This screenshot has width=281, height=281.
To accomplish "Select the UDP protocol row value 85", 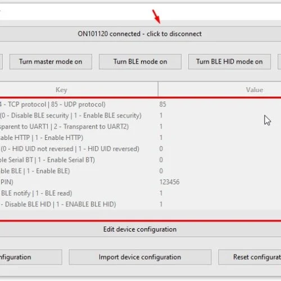I will coord(163,105).
